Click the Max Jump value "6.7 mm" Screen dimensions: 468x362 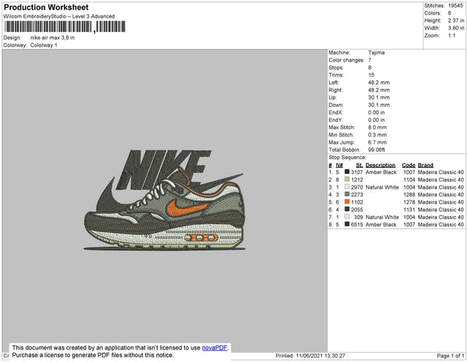coord(378,142)
